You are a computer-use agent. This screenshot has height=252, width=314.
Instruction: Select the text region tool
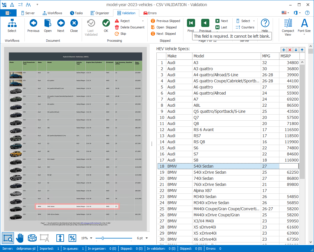[x=44, y=238]
